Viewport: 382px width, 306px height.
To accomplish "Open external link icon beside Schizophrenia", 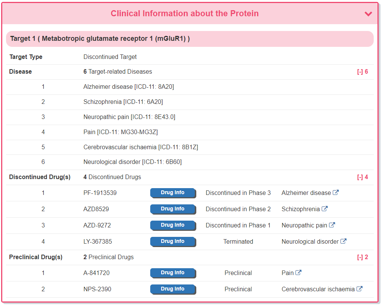I will pyautogui.click(x=325, y=209).
